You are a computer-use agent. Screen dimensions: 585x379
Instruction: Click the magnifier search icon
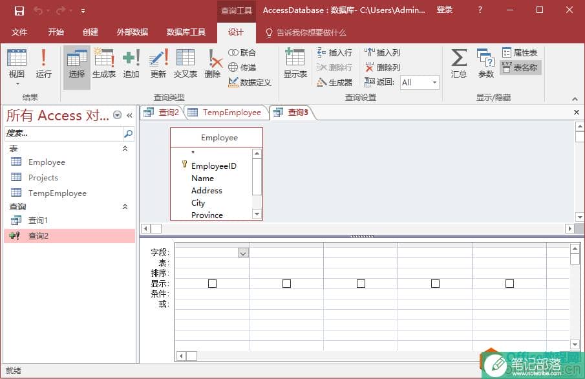[x=129, y=133]
